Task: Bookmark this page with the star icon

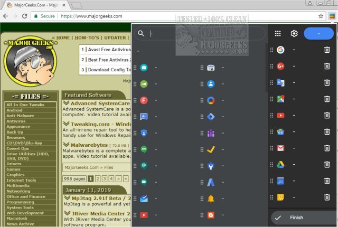Action: tap(321, 16)
